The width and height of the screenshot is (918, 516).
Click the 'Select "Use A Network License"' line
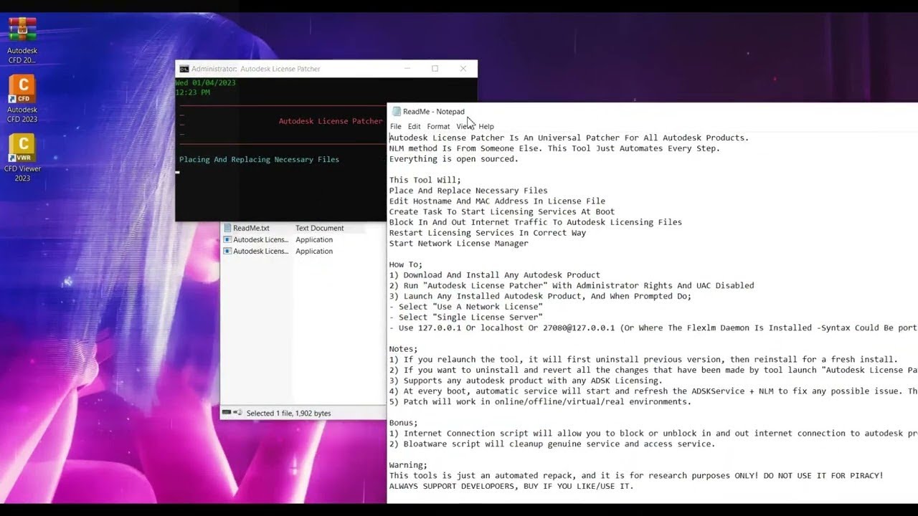coord(465,307)
